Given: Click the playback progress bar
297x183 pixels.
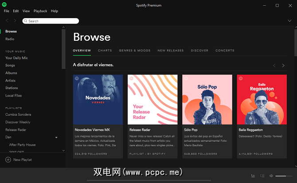Looking at the screenshot, I should [x=149, y=180].
